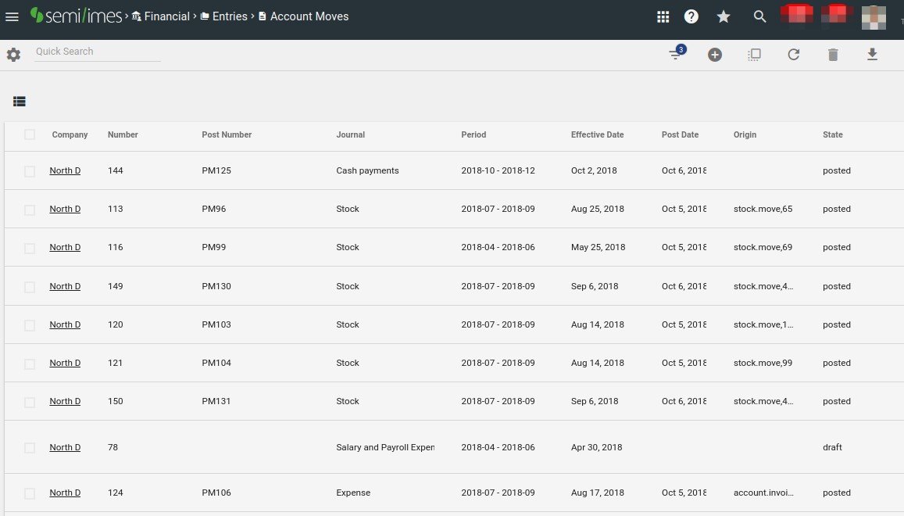
Task: Check the row for number 150
Action: 30,403
